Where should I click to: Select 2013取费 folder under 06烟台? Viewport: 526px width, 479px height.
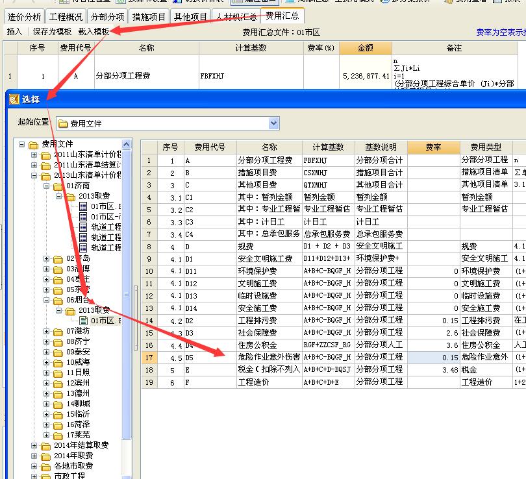coord(94,310)
